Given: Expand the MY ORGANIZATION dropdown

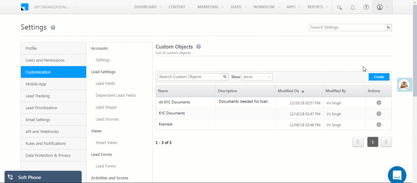Looking at the screenshot, I should pyautogui.click(x=76, y=7).
